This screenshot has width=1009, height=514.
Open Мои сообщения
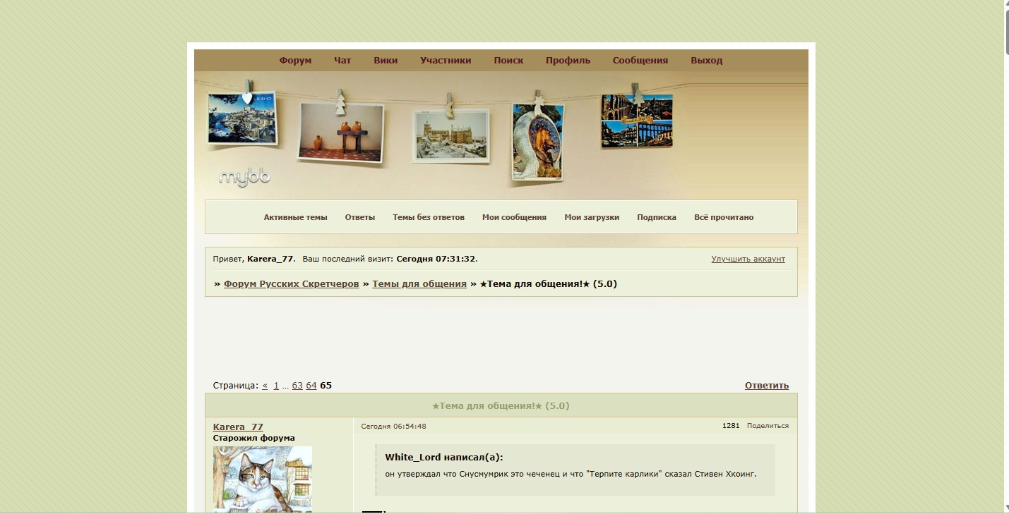click(x=514, y=217)
